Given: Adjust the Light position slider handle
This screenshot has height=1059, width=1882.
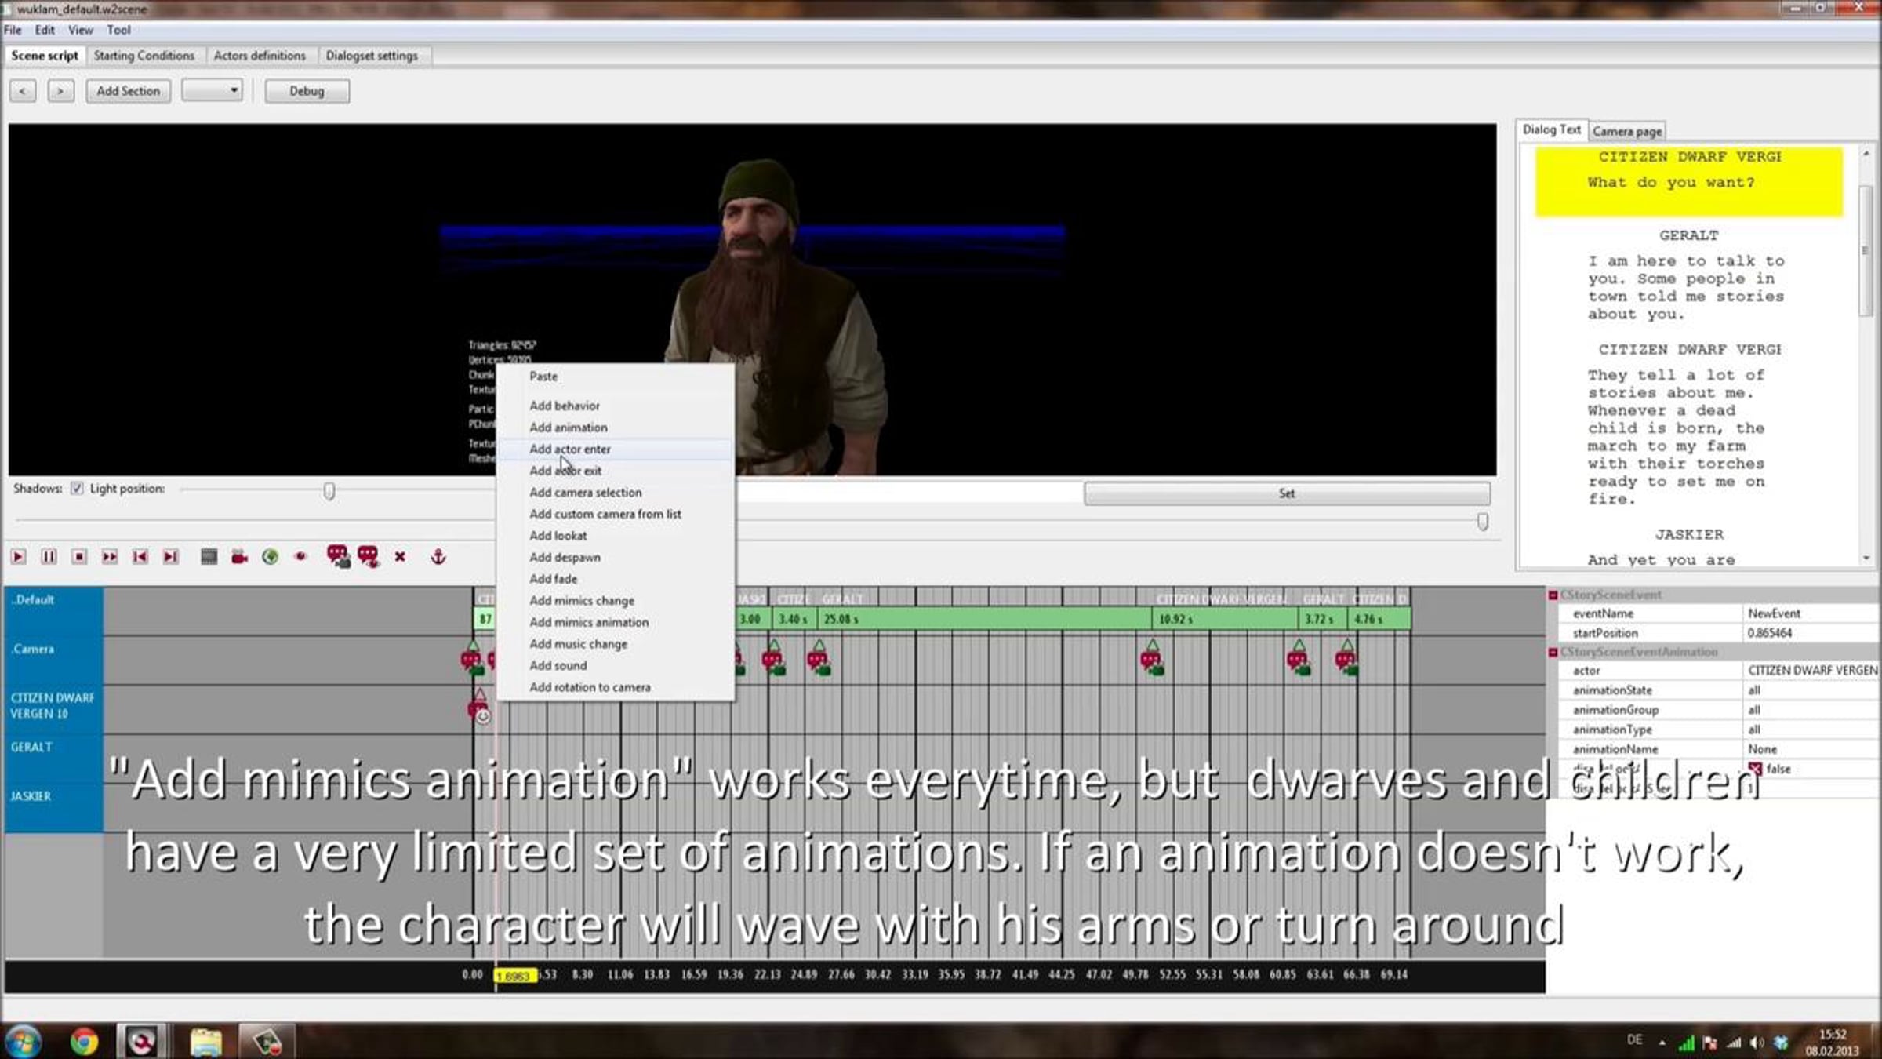Looking at the screenshot, I should click(x=329, y=491).
